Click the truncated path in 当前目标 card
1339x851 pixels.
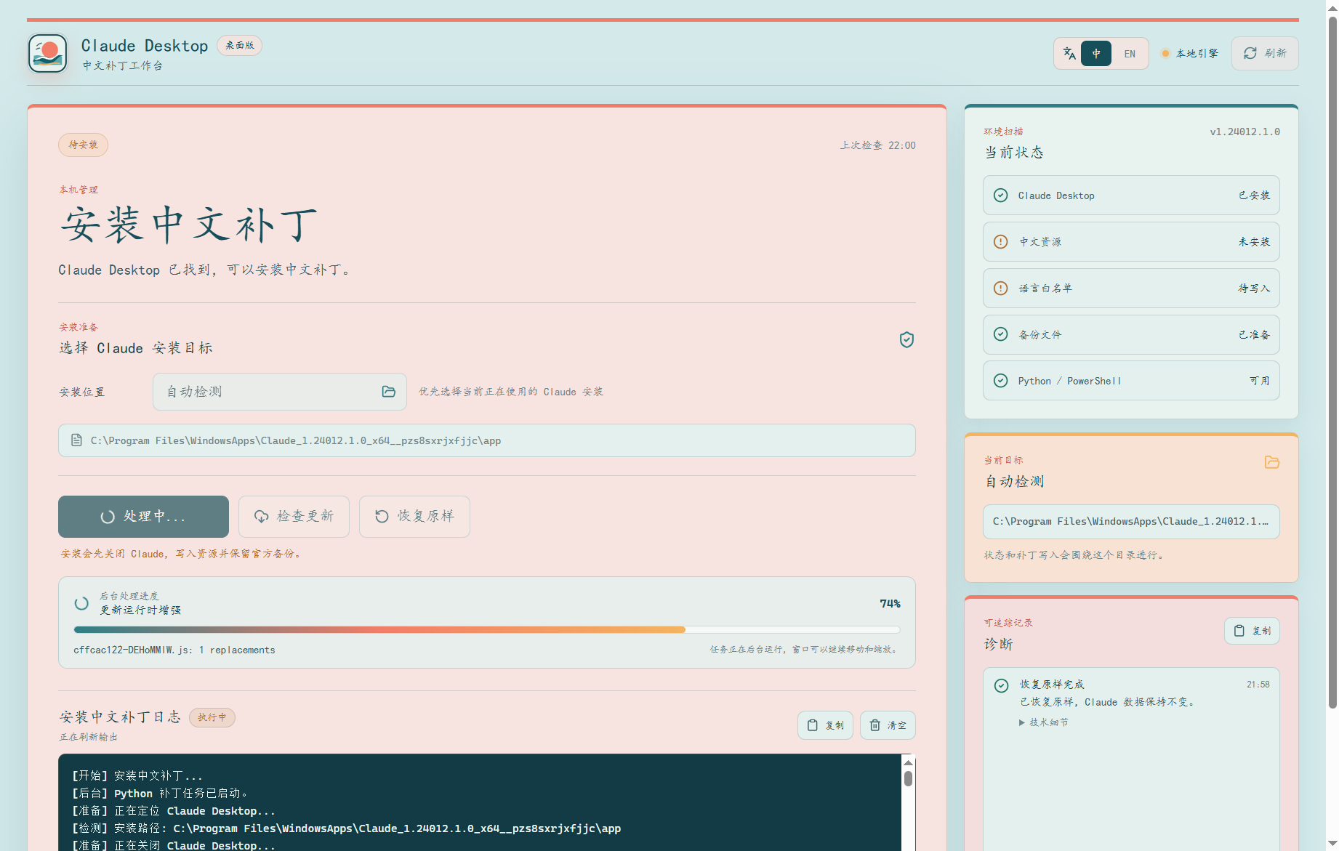click(1131, 522)
